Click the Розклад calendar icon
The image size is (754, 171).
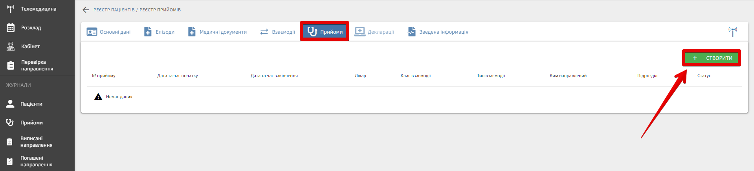(11, 28)
